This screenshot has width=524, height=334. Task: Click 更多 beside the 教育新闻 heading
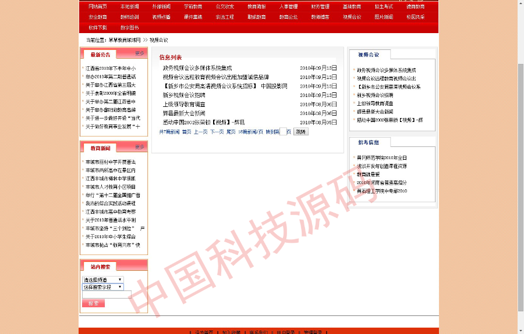140,147
